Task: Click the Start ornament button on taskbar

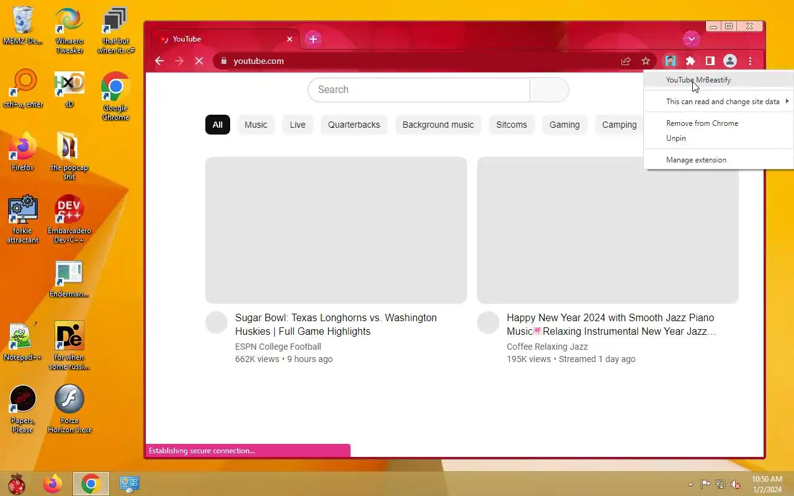Action: pos(17,484)
